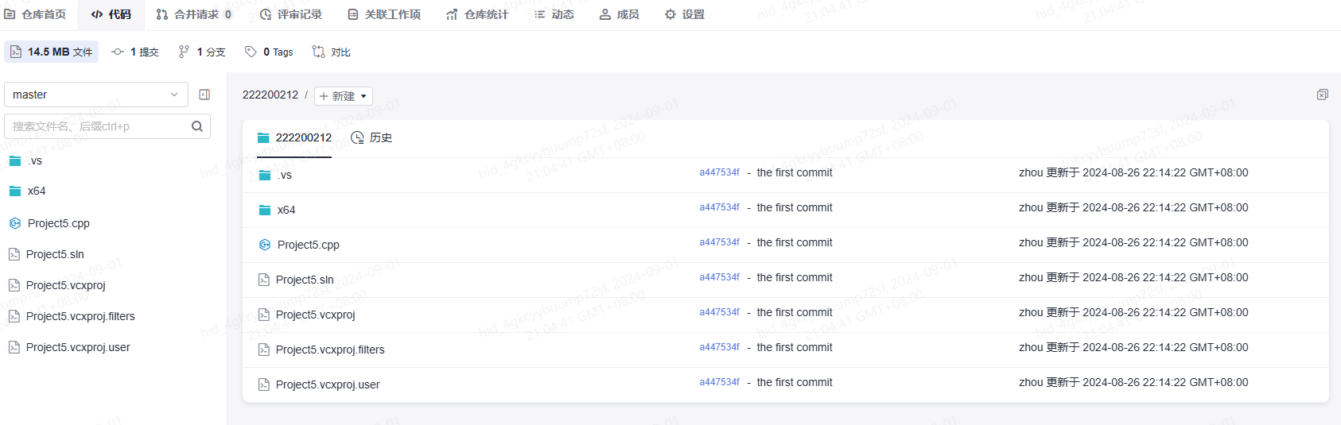Click 'the first commit' message in Project5.cpp row

(795, 242)
